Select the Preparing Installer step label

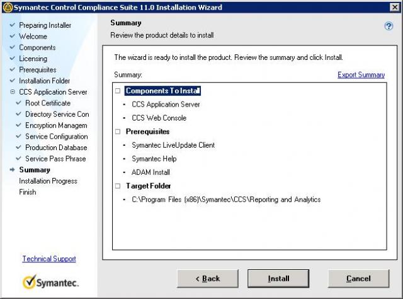click(45, 25)
